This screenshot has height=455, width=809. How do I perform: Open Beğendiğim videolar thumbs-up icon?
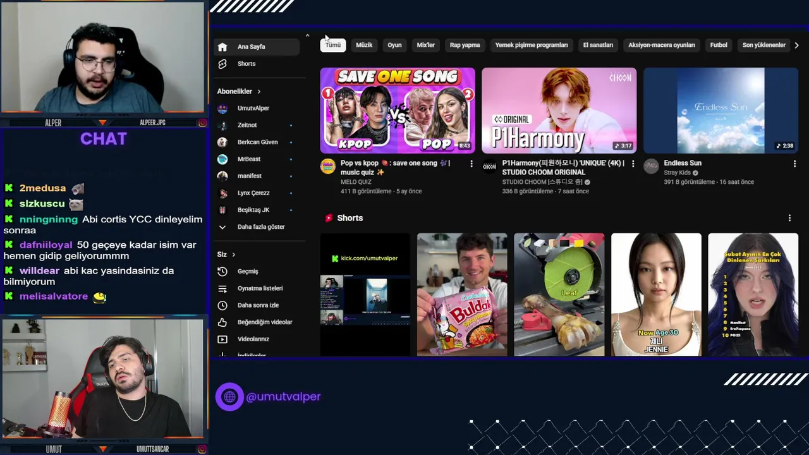coord(222,322)
